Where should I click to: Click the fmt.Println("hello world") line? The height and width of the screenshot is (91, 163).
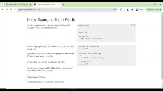[x=93, y=38]
